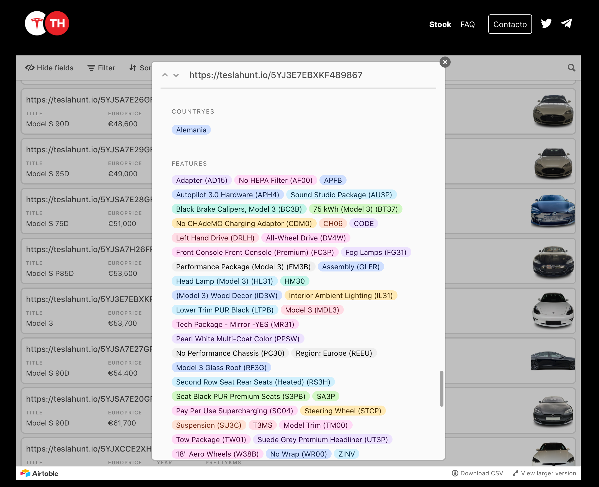
Task: Click Black Brake Calipers (BC3B) tag
Action: tap(239, 209)
